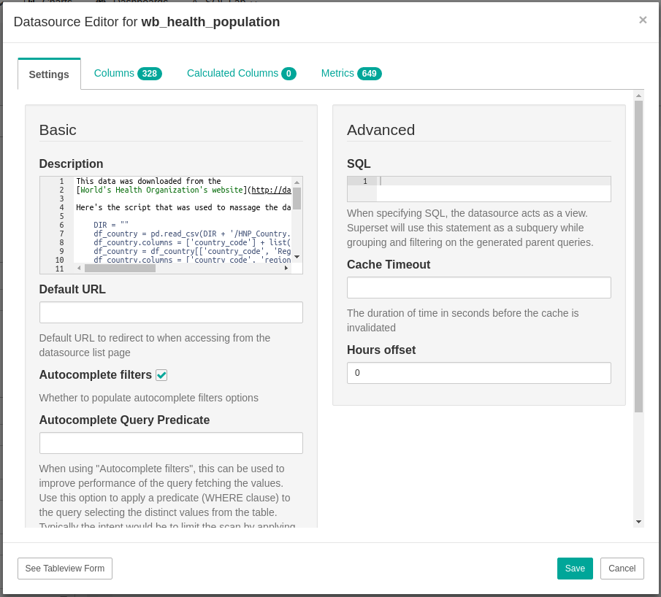Click the pd.read_csv code line
The image size is (661, 597).
(192, 234)
